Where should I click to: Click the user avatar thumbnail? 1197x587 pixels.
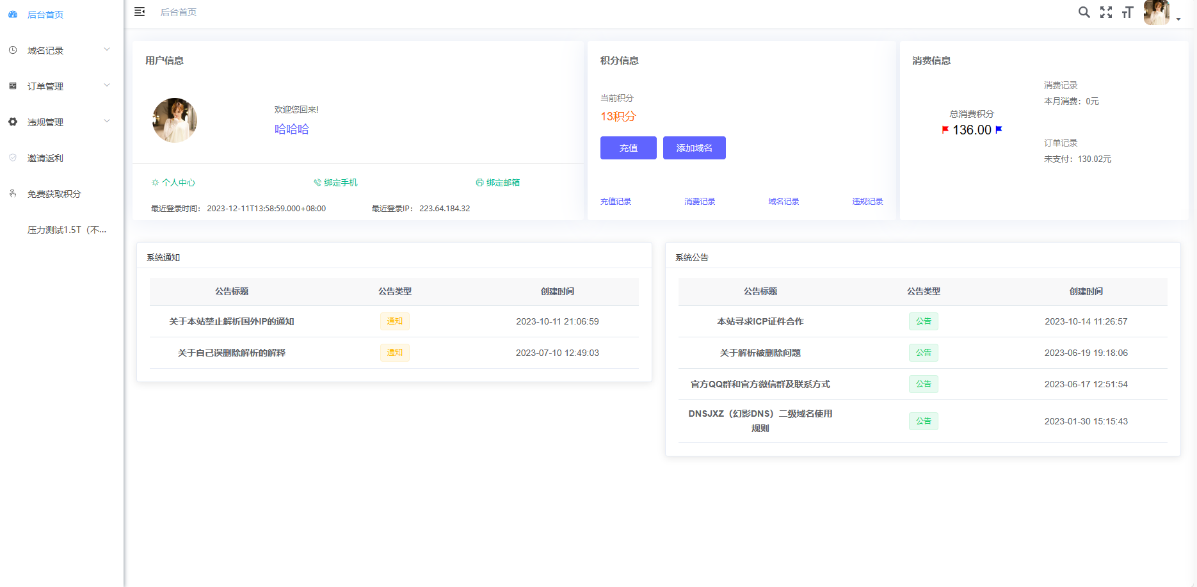(x=1156, y=12)
